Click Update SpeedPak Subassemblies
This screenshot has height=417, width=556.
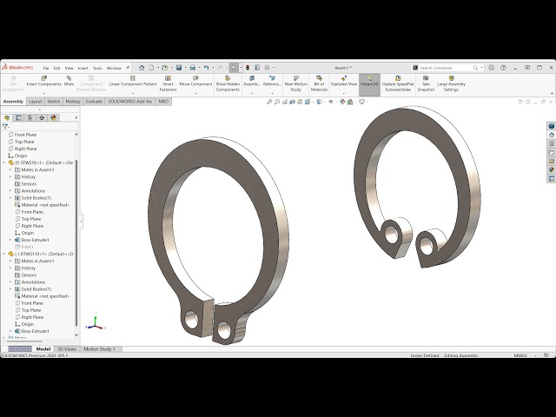point(398,83)
